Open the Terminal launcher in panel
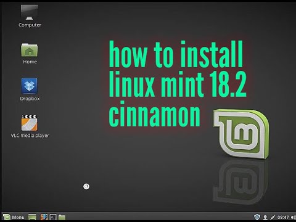296x222 pixels. [53, 217]
